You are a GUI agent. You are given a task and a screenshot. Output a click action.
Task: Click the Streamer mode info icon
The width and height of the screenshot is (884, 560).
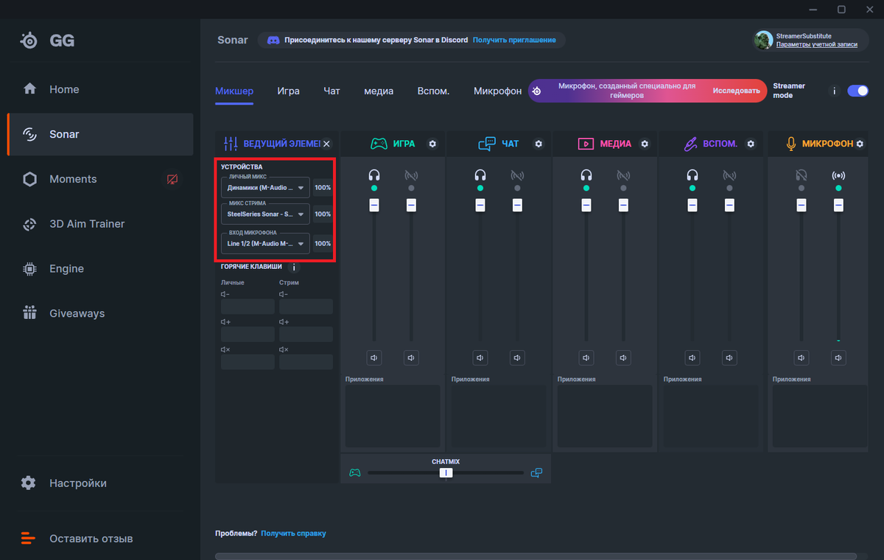coord(834,91)
